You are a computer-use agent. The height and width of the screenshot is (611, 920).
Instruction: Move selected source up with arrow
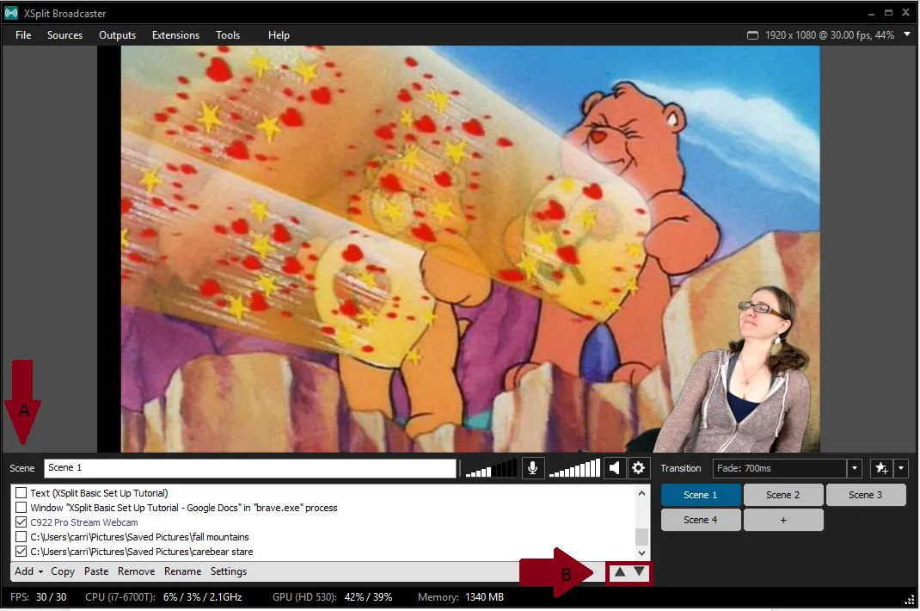click(620, 571)
